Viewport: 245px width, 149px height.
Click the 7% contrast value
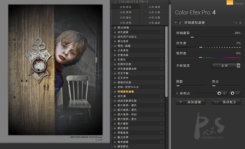pyautogui.click(x=238, y=43)
